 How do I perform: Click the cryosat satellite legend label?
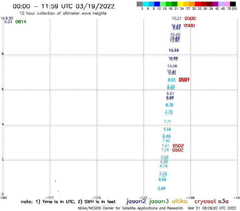(x=205, y=201)
